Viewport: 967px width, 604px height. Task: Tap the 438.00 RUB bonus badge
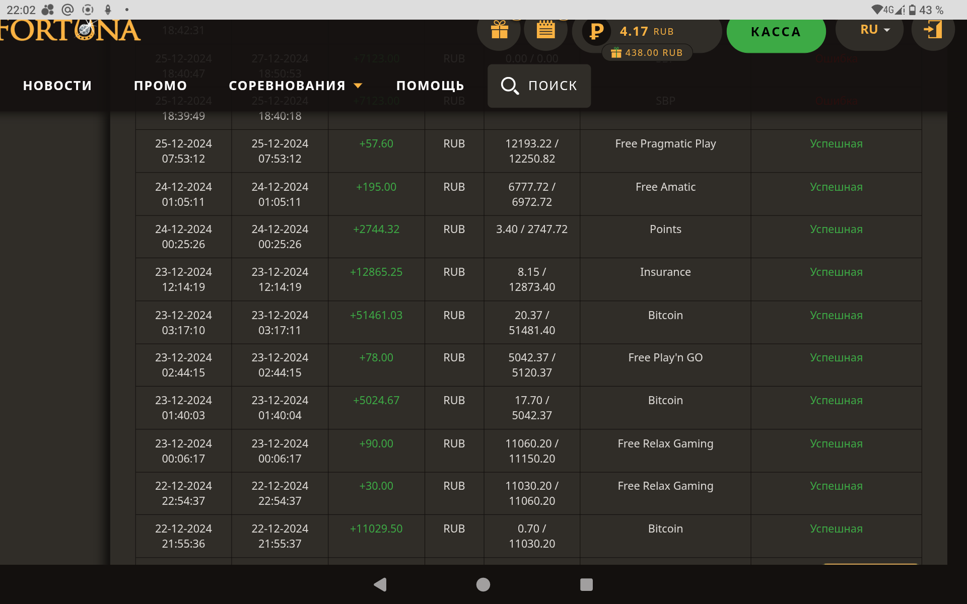(647, 53)
